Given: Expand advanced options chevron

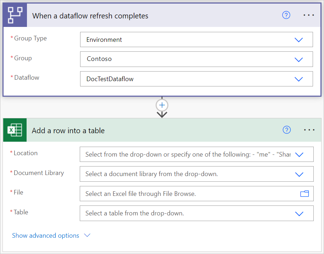Looking at the screenshot, I should (87, 236).
